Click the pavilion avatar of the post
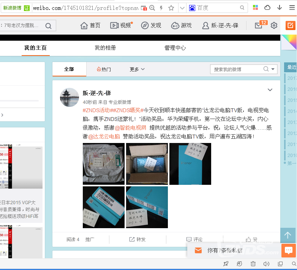The height and width of the screenshot is (270, 297). (x=70, y=97)
